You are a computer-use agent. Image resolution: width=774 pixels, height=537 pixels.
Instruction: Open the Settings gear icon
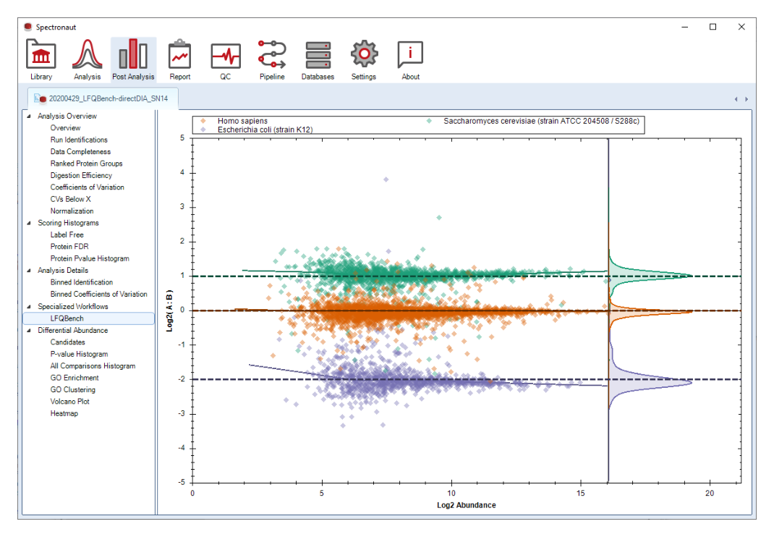[364, 59]
